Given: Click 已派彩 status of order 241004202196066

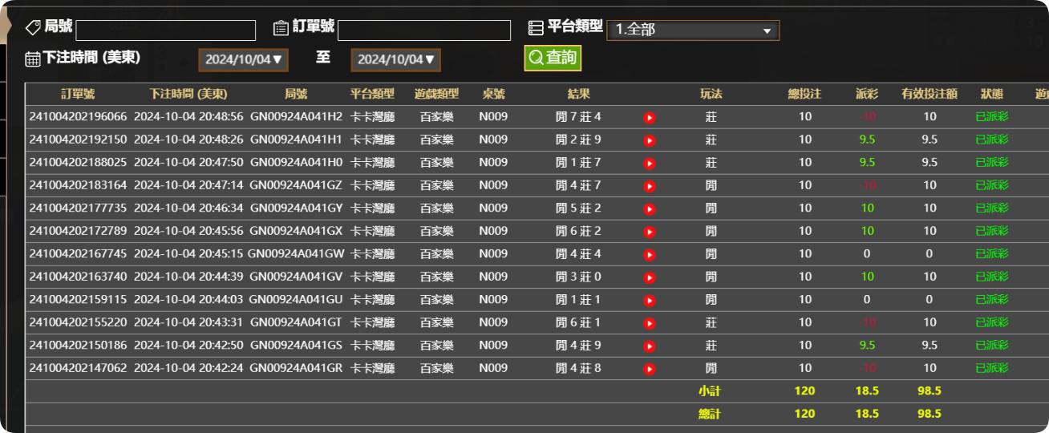Looking at the screenshot, I should point(992,117).
